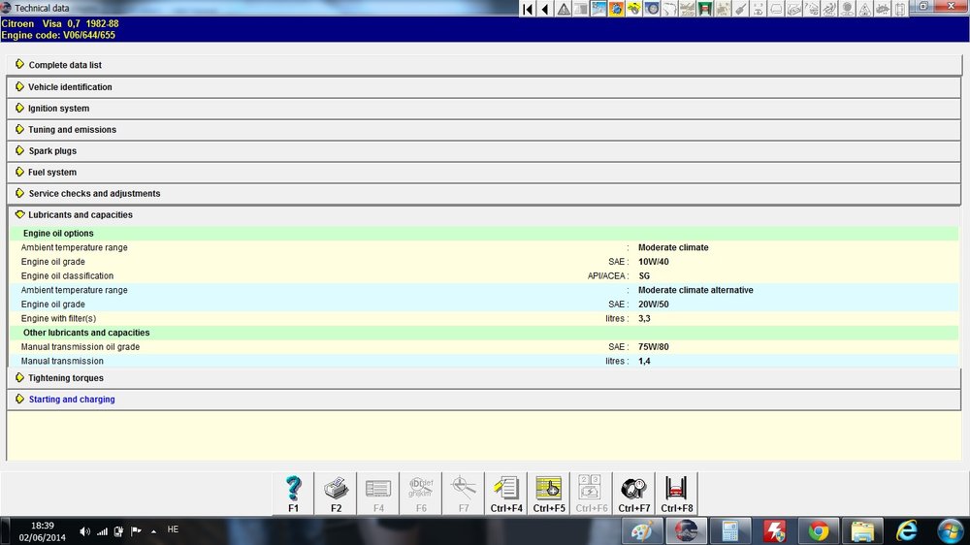Expand Service checks and adjustments section
The image size is (970, 545).
pos(484,194)
